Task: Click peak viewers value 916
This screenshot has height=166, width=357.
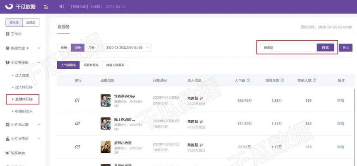Action: coord(309,147)
